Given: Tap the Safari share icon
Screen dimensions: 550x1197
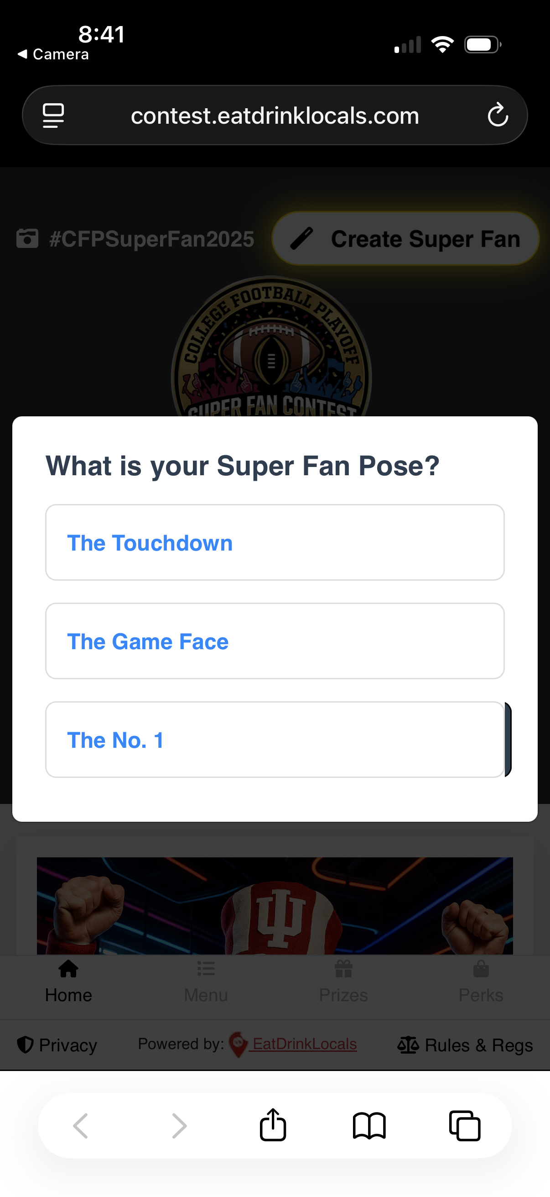Looking at the screenshot, I should [273, 1125].
